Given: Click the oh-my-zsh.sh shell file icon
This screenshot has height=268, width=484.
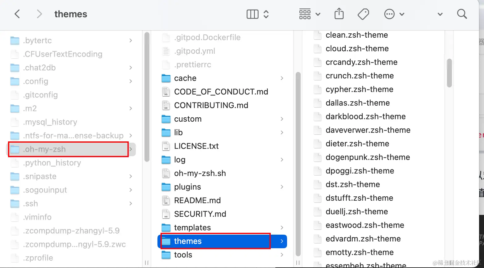Looking at the screenshot, I should click(166, 173).
